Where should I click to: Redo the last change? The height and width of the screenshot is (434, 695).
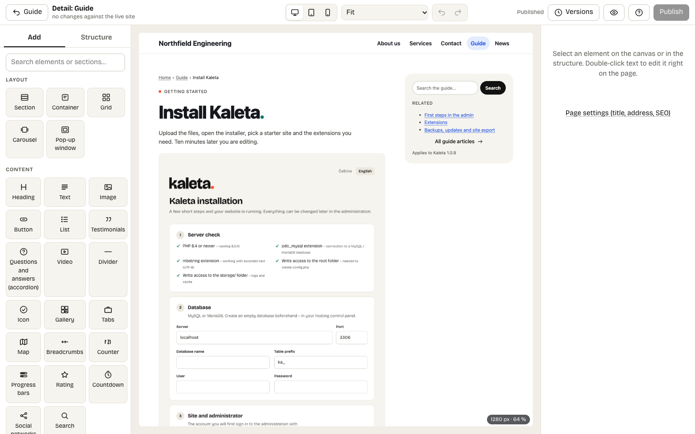pos(458,13)
